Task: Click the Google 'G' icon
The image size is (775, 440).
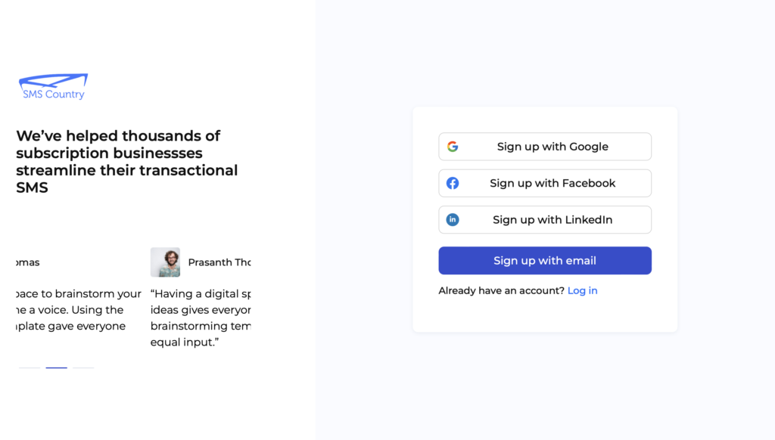Action: click(453, 147)
